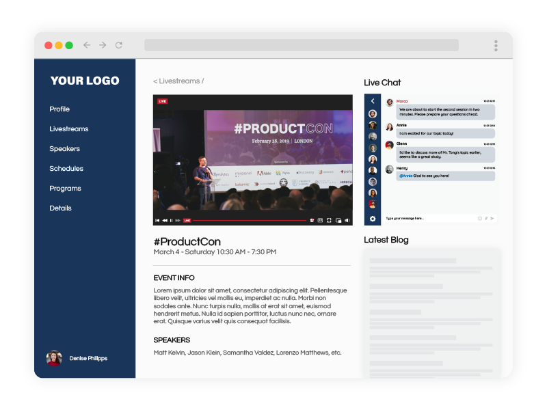This screenshot has height=410, width=547.
Task: Click the attachment icon in chat input
Action: [486, 219]
